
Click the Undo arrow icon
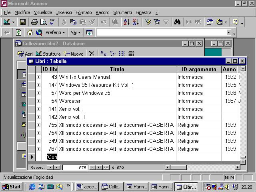coord(104,22)
